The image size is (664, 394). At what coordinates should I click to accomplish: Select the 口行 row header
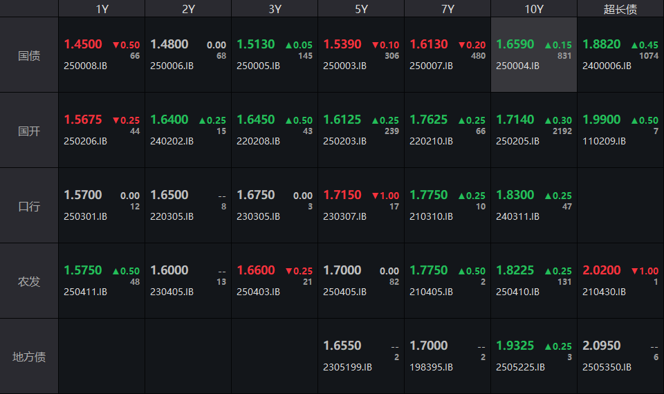(x=29, y=206)
